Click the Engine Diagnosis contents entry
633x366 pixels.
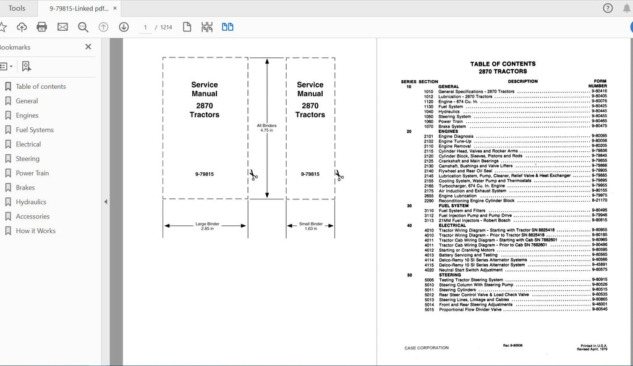pyautogui.click(x=456, y=136)
